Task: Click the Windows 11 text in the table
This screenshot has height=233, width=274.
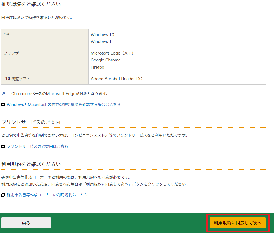Action: point(102,42)
